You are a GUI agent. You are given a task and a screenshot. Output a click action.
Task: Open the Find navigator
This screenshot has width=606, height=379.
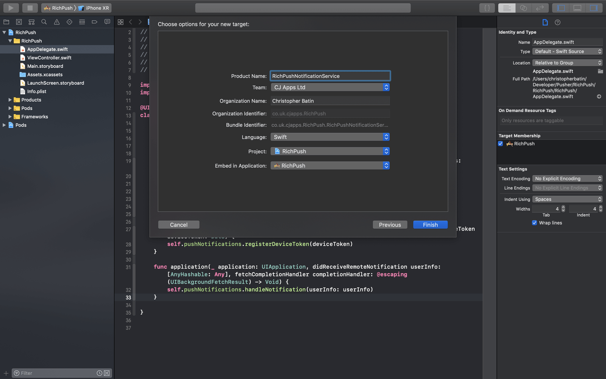pyautogui.click(x=44, y=22)
